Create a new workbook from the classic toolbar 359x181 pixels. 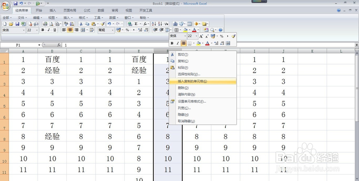coord(5,24)
